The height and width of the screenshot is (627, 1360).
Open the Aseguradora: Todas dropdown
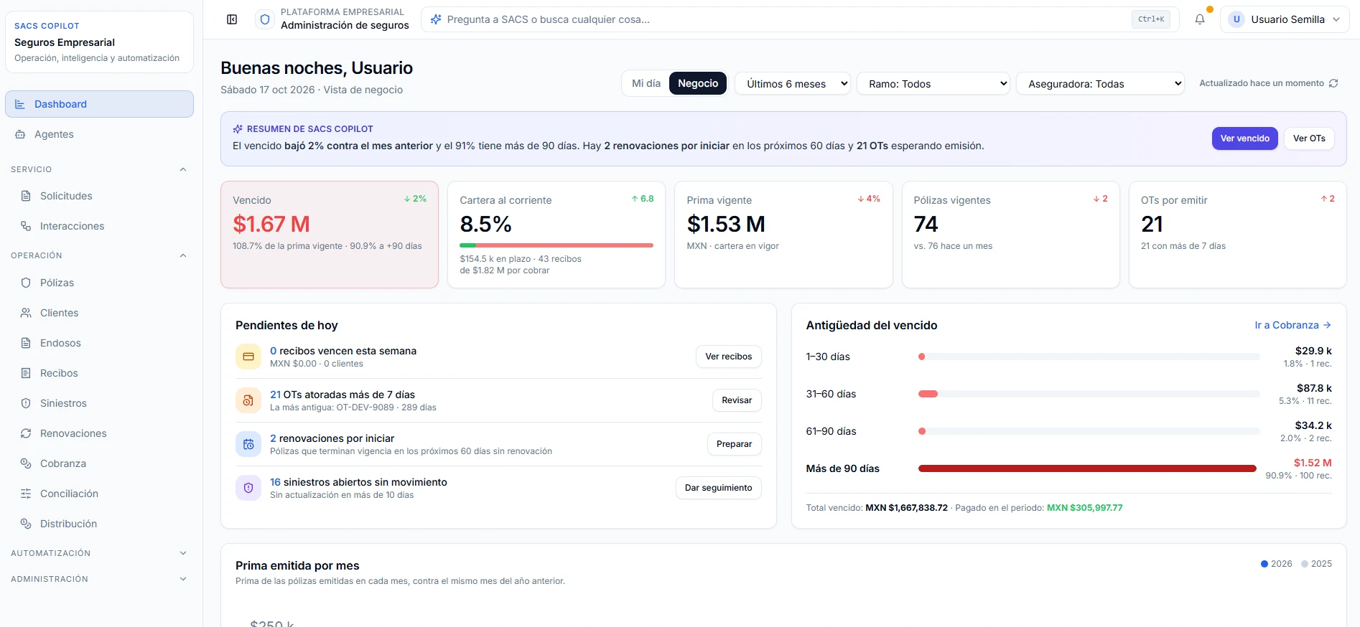pos(1100,84)
